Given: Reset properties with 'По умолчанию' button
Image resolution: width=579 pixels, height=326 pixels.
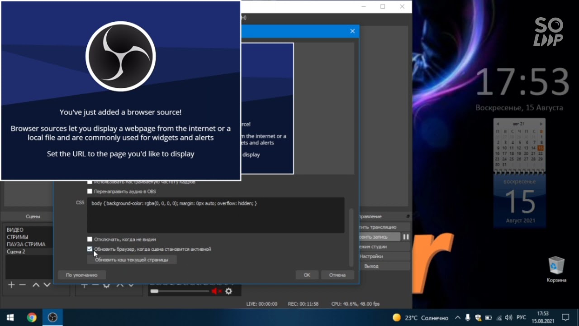Looking at the screenshot, I should click(81, 275).
